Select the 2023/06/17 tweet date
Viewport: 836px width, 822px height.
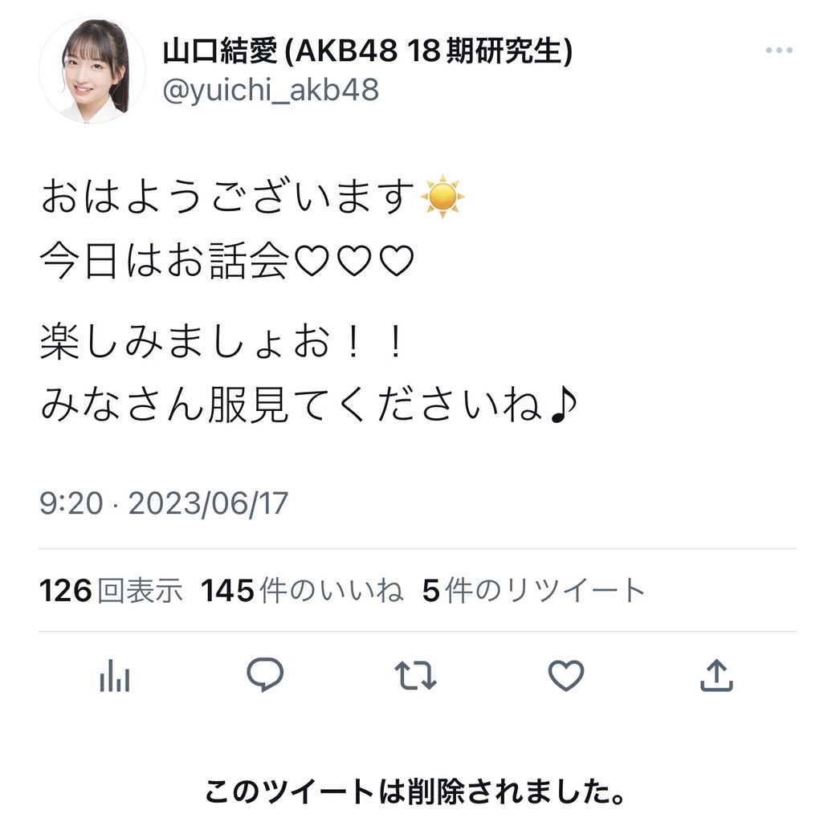pyautogui.click(x=208, y=503)
